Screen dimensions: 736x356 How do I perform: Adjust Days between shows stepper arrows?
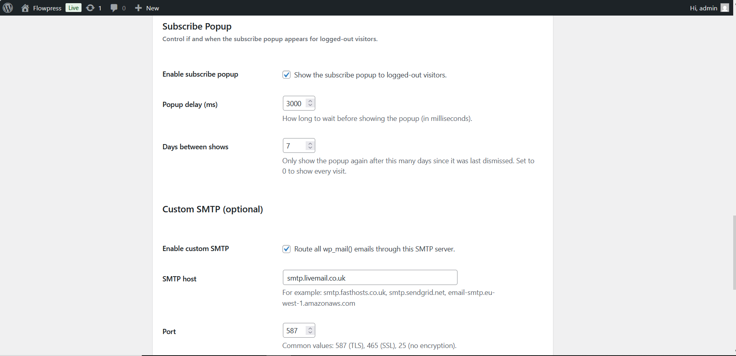tap(310, 146)
